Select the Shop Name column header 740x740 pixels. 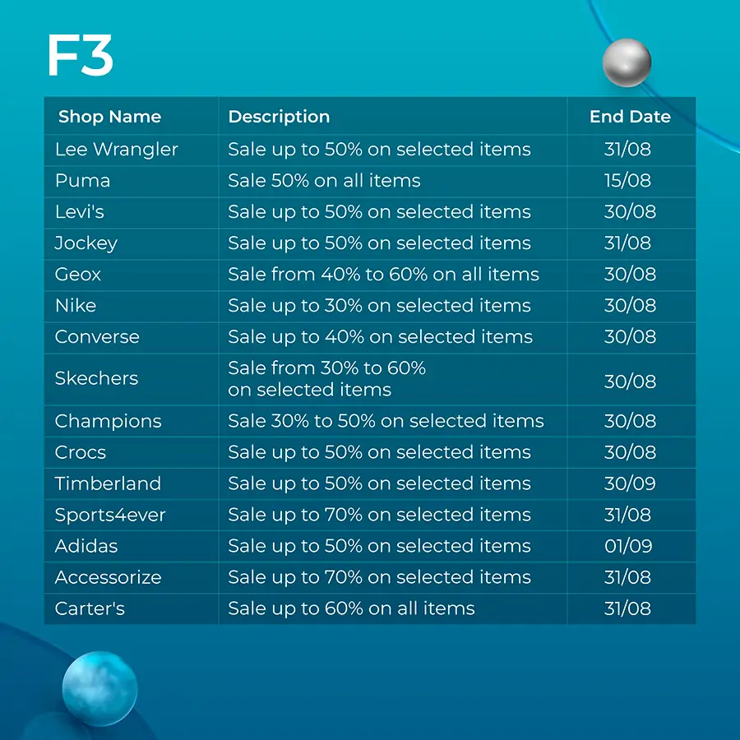[109, 117]
